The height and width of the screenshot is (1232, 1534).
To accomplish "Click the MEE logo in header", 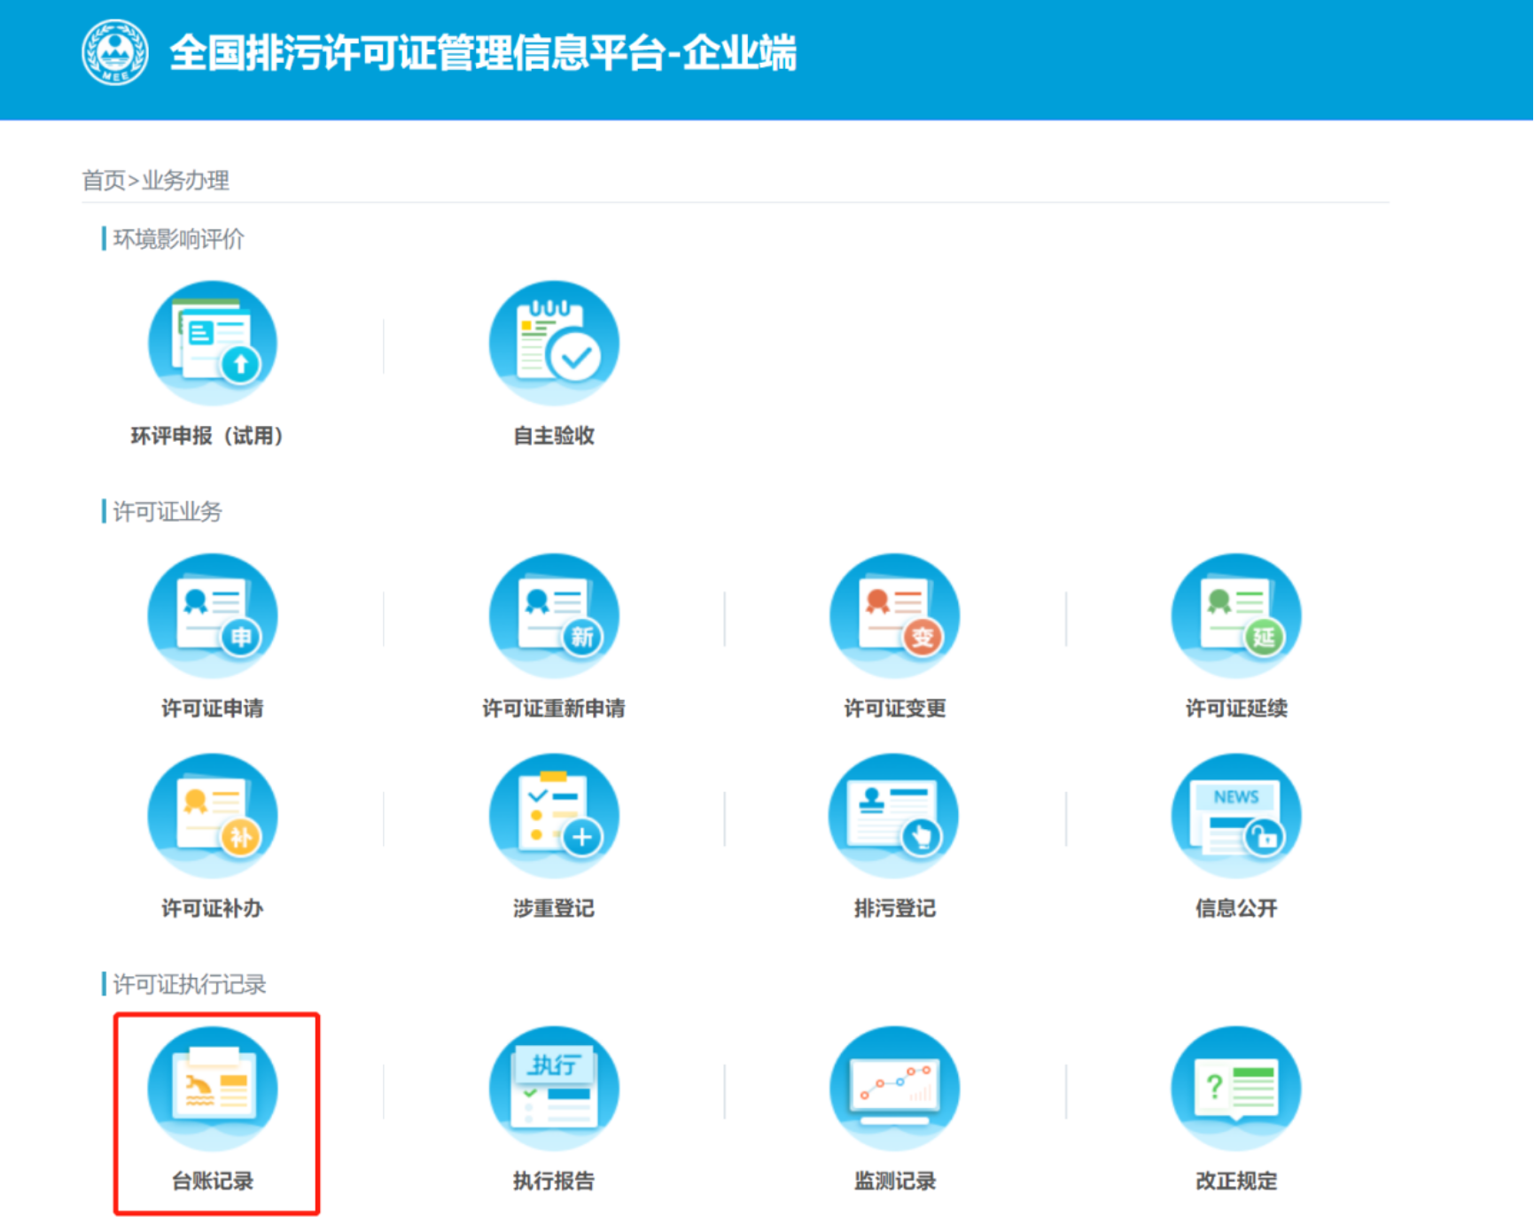I will 115,52.
